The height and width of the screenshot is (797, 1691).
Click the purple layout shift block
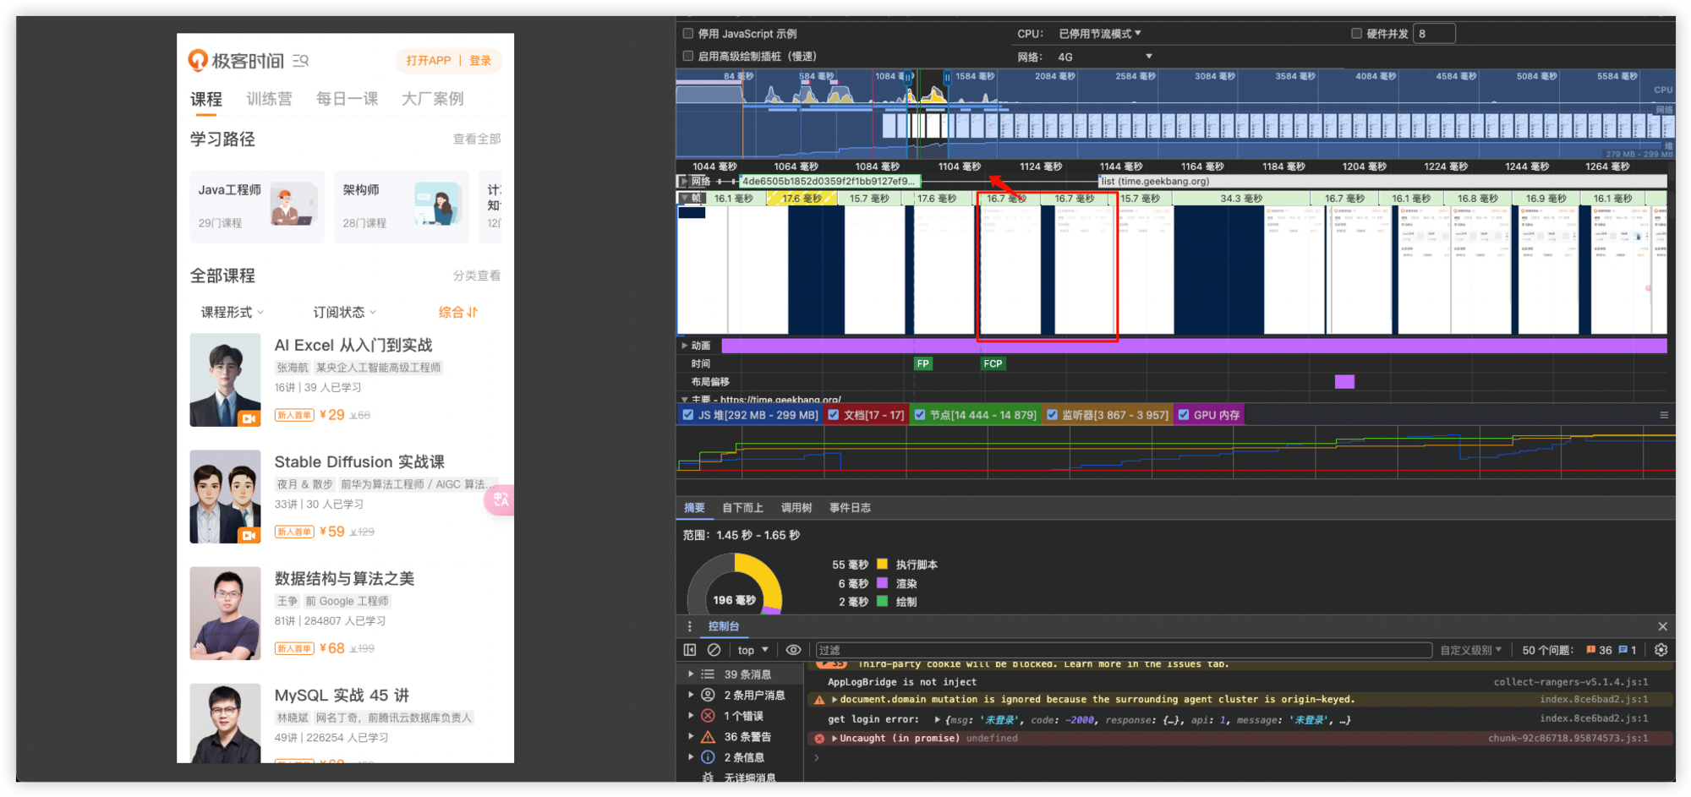tap(1344, 382)
